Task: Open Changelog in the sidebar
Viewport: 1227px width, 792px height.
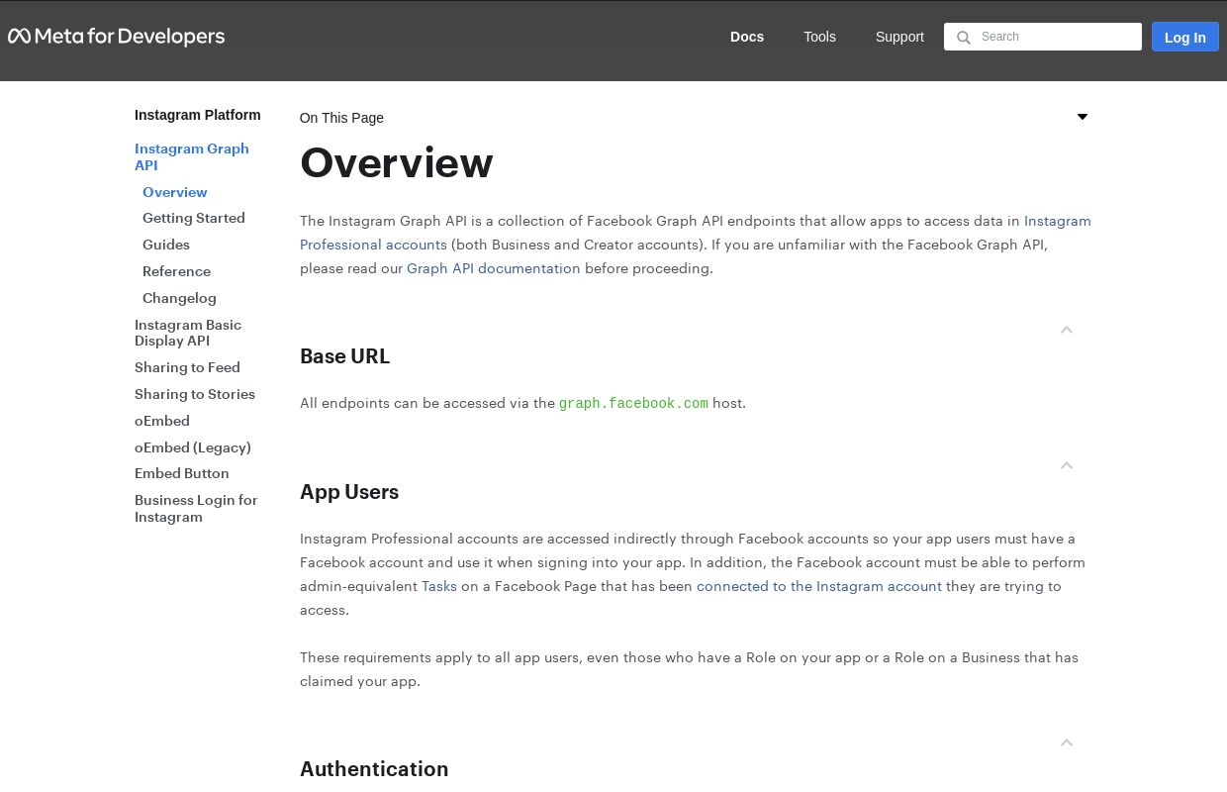Action: (179, 298)
